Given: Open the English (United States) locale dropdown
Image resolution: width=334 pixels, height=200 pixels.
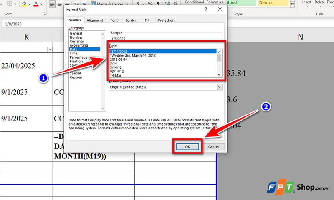Looking at the screenshot, I should [x=219, y=87].
